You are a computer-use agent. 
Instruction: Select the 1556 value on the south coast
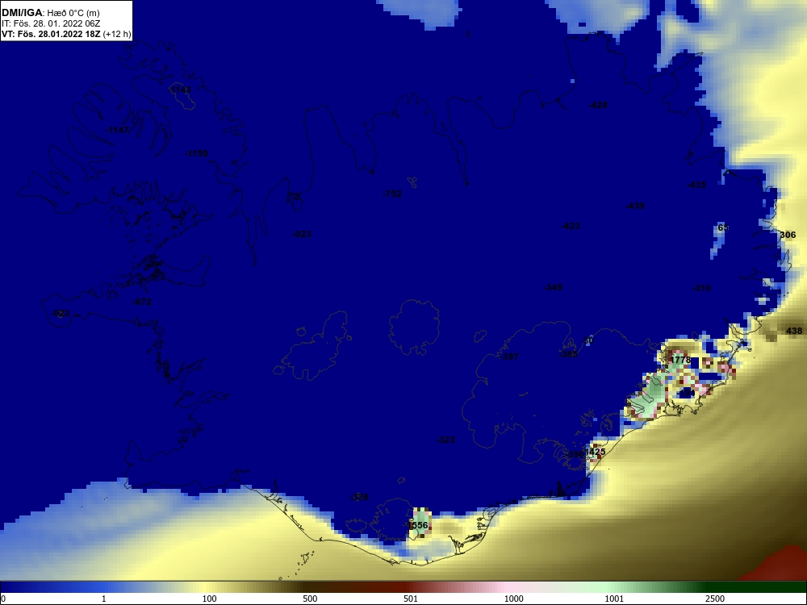pos(418,525)
